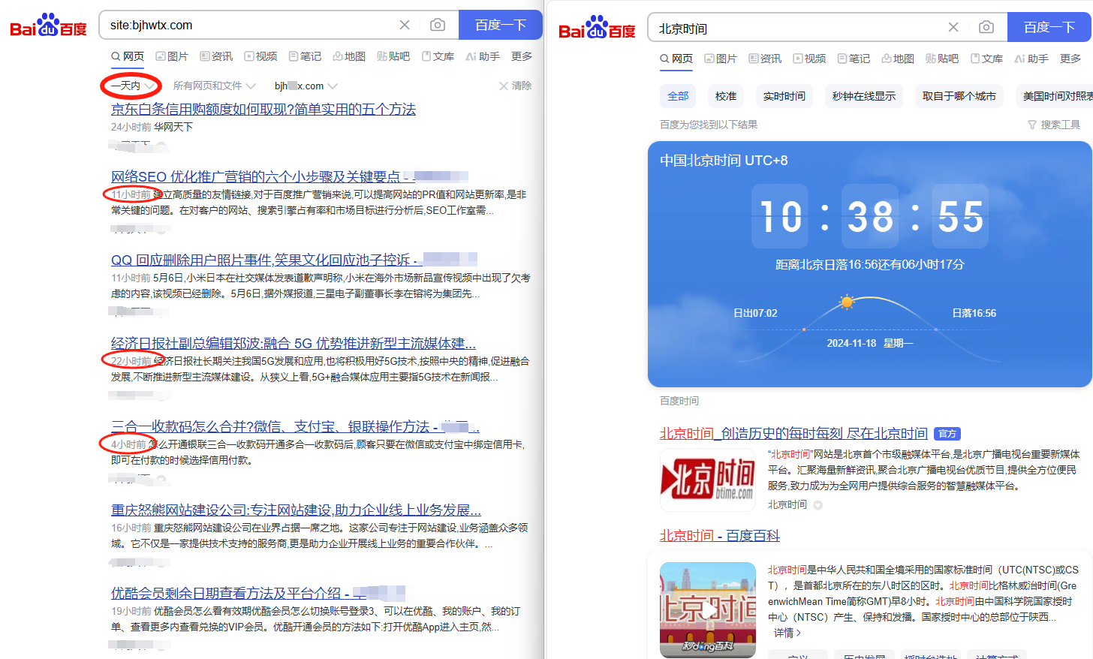
Task: Click 清除 to clear search filters
Action: pos(516,86)
